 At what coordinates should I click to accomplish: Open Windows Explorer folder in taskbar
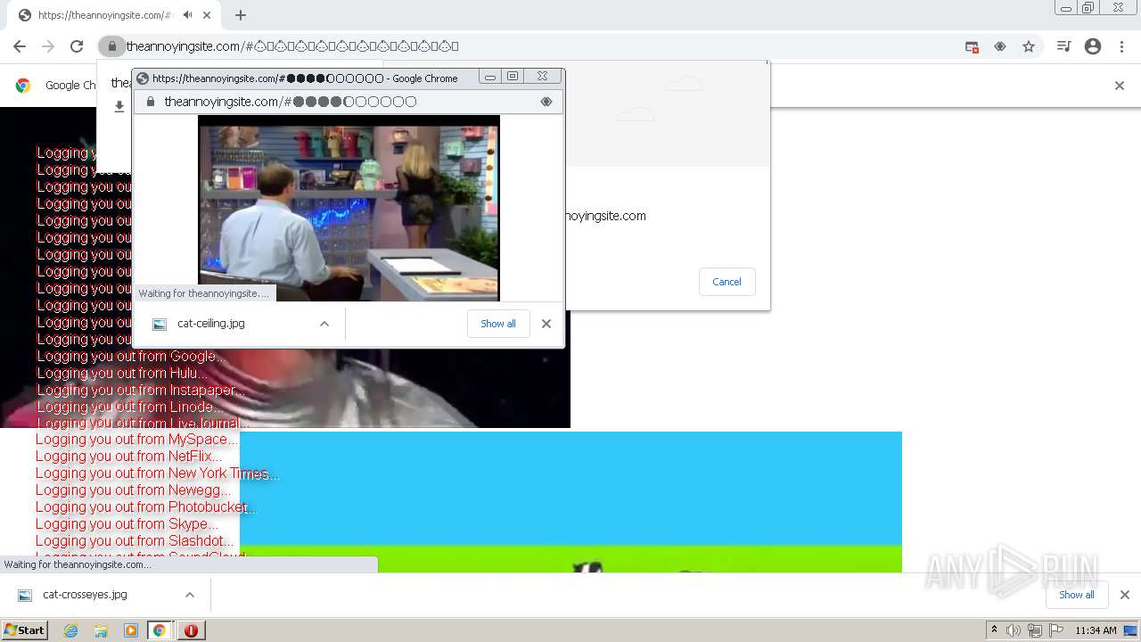101,630
